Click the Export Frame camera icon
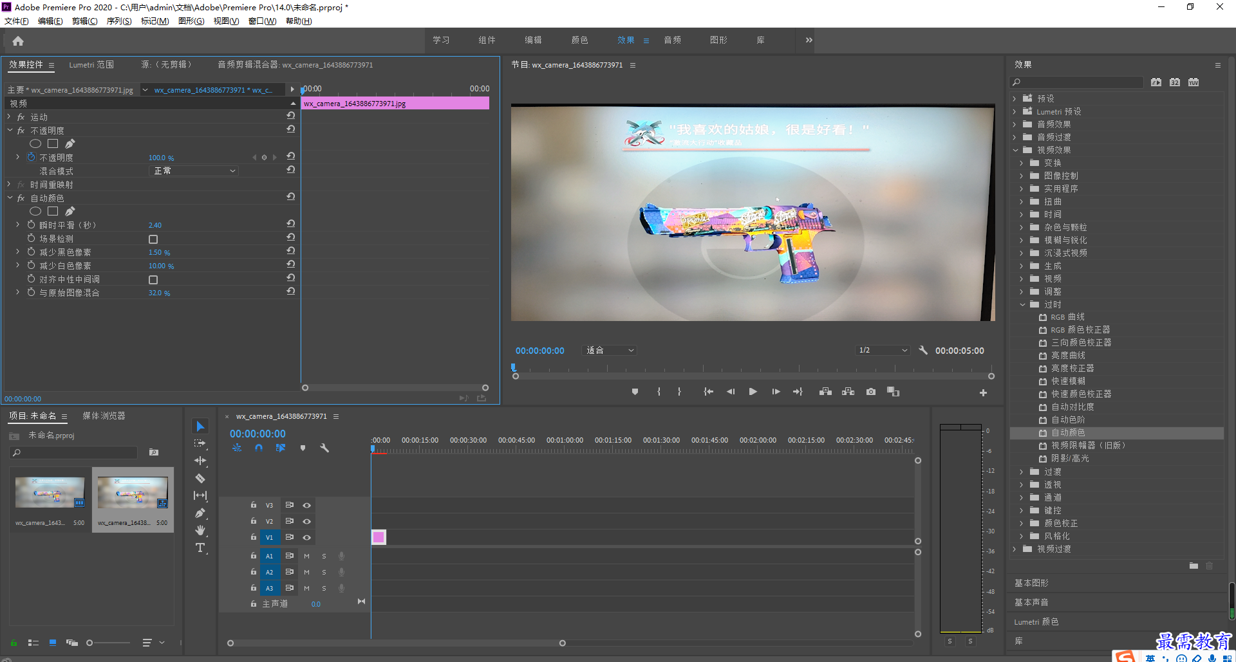 click(871, 392)
